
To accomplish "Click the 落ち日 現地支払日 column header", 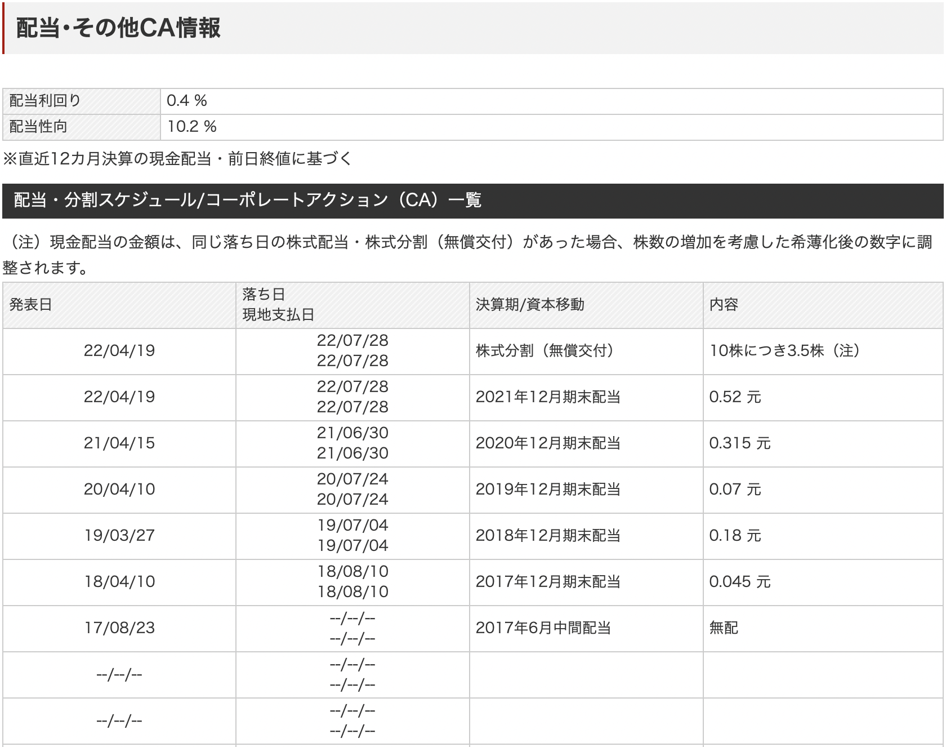I will click(352, 305).
